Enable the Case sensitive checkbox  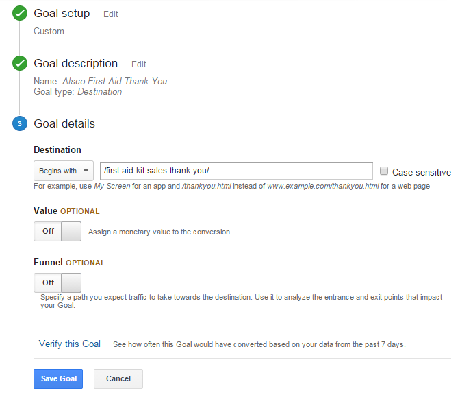384,171
